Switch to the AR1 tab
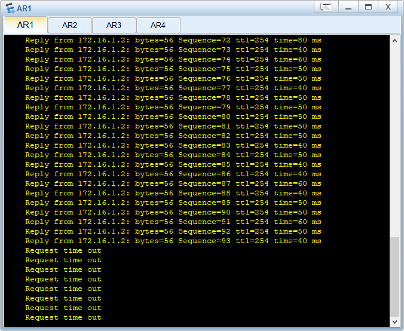Viewport: 404px width, 331px height. coord(26,25)
